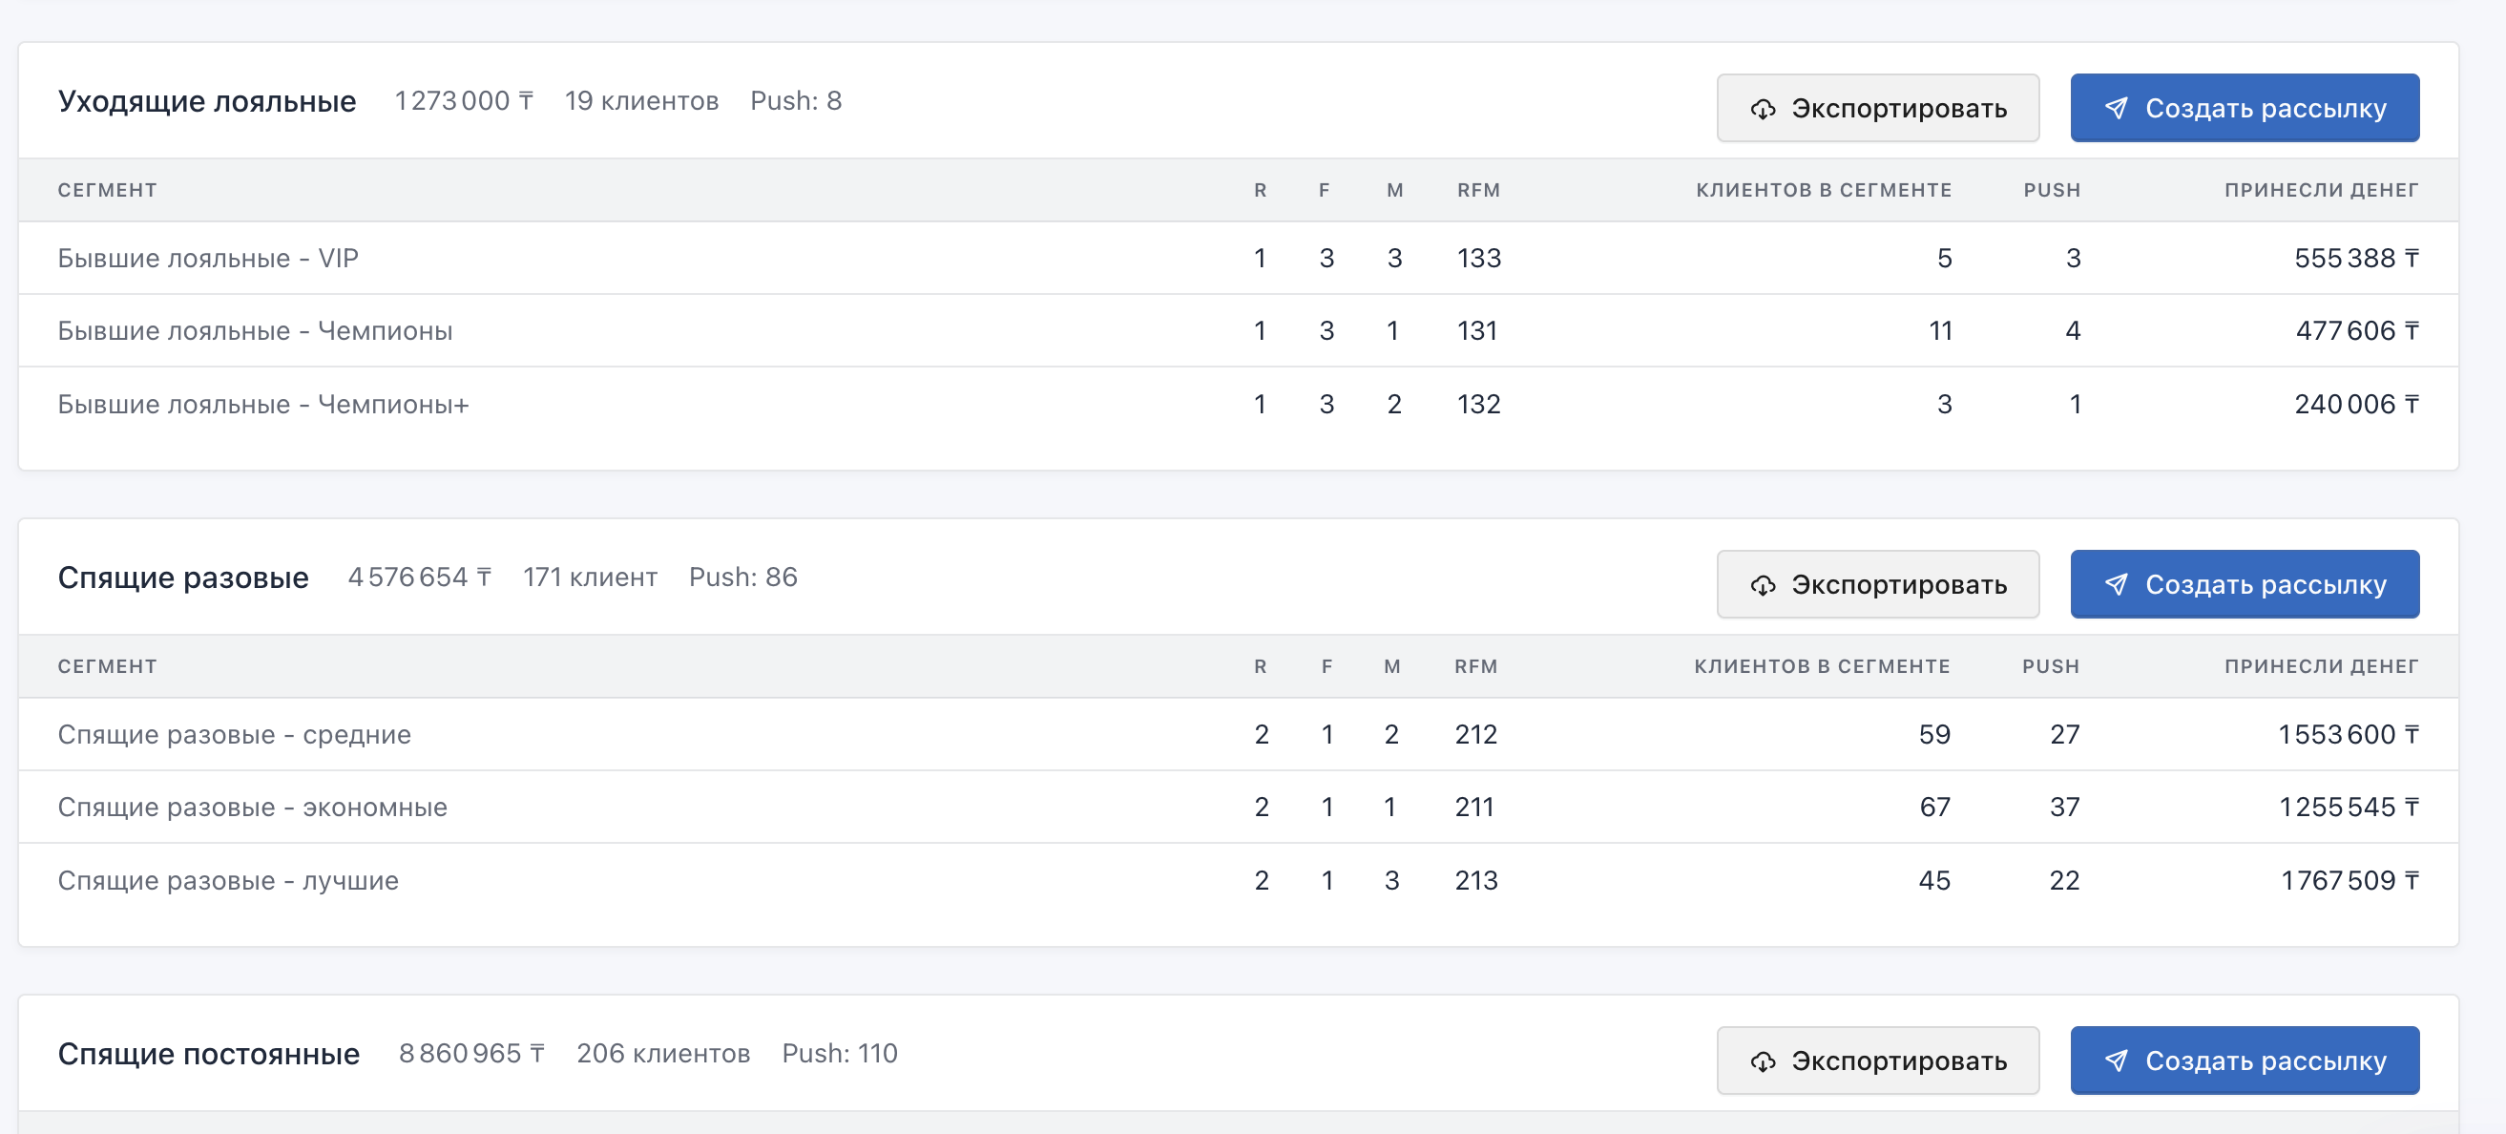Click Принесли денег header in Спящие разовые table

[2320, 667]
